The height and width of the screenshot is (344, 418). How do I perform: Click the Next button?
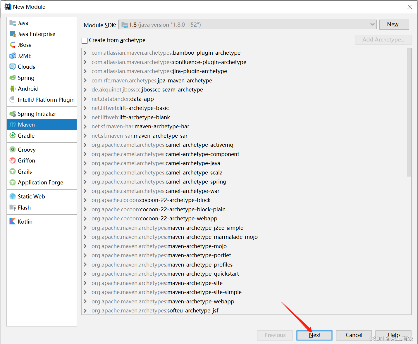click(x=314, y=335)
